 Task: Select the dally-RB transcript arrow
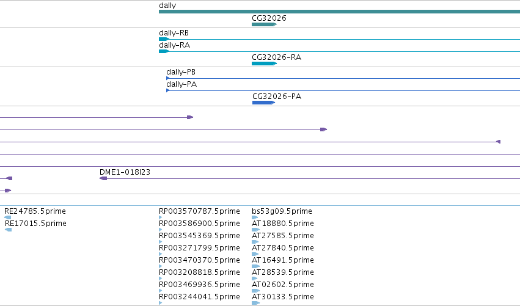click(164, 39)
